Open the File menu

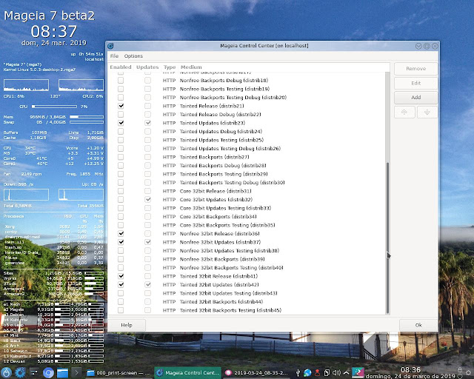pos(114,56)
